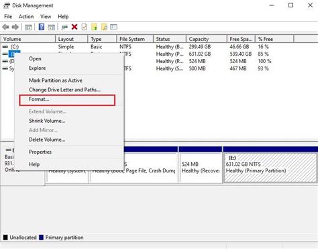318x249 pixels.
Task: Click the rightmost list-view settings toolbar icon
Action: tap(113, 27)
